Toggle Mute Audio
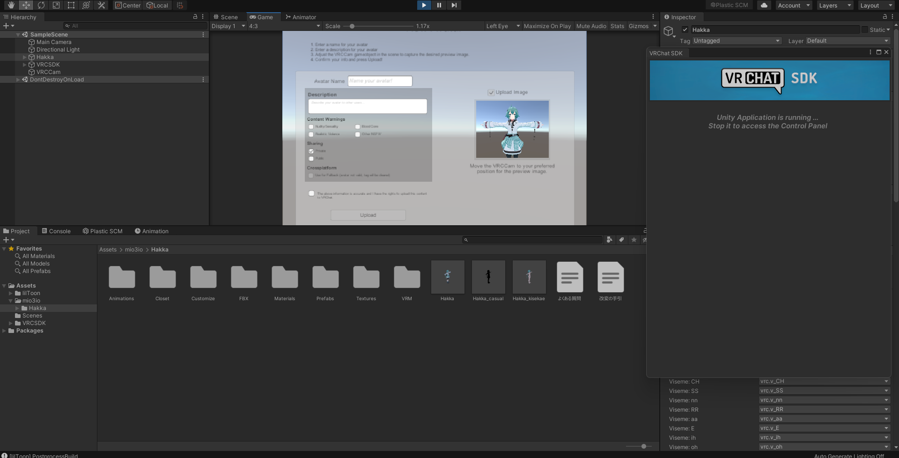Viewport: 899px width, 458px height. tap(591, 26)
